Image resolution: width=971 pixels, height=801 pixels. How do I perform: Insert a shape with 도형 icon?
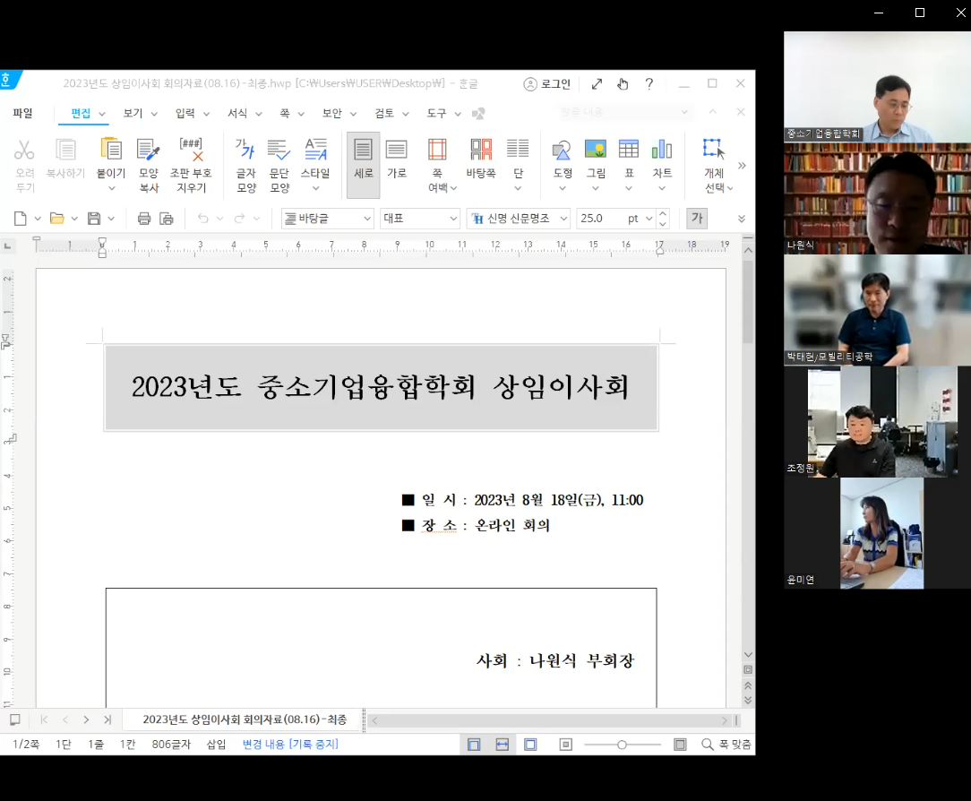coord(562,150)
